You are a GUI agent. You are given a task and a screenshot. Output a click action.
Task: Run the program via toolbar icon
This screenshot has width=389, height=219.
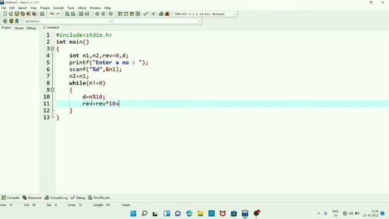(x=126, y=14)
